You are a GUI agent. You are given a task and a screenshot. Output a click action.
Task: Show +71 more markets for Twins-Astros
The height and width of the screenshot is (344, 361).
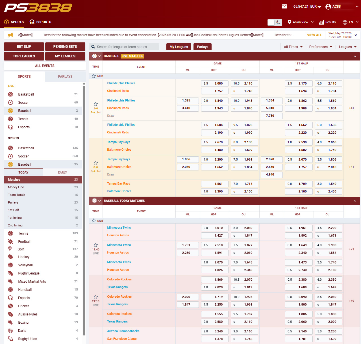click(x=351, y=249)
